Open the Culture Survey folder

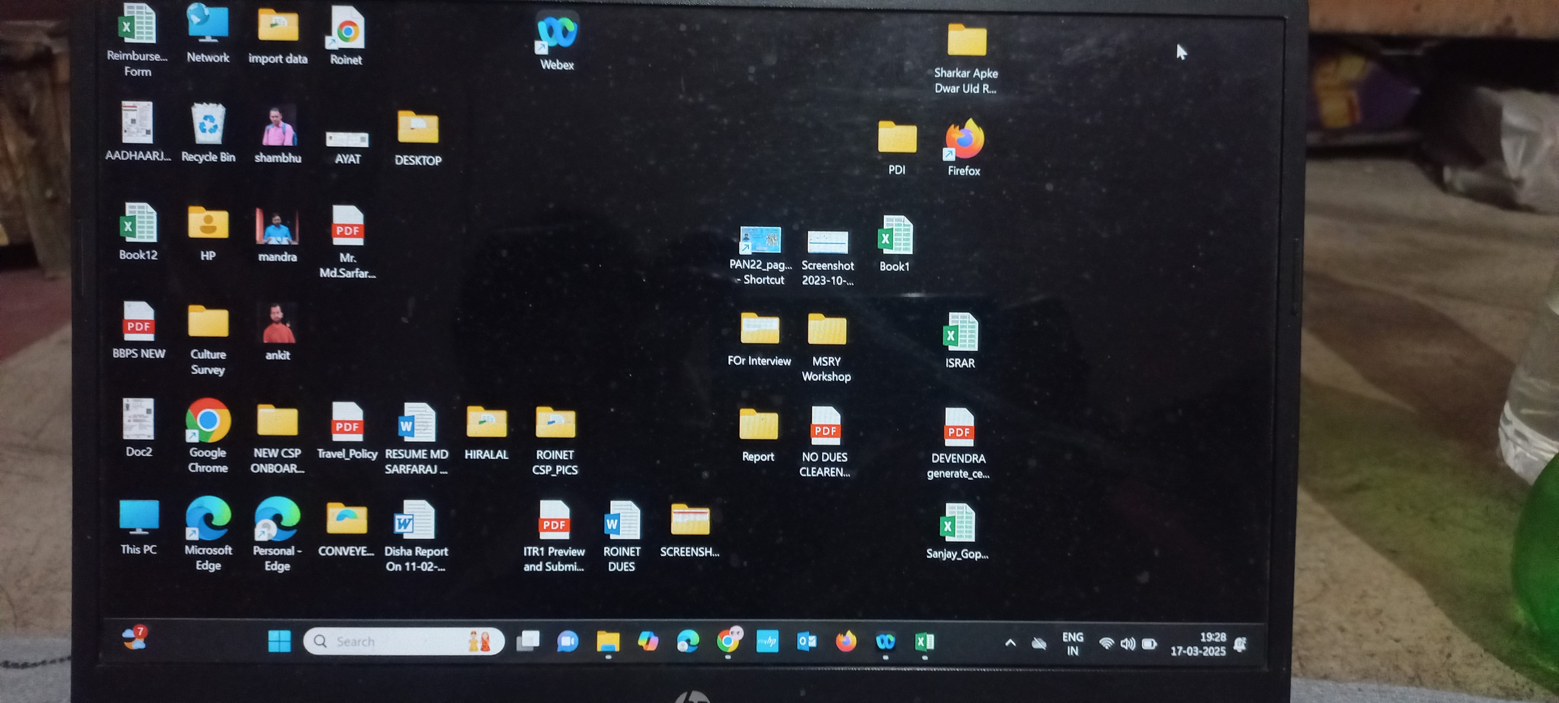coord(208,339)
